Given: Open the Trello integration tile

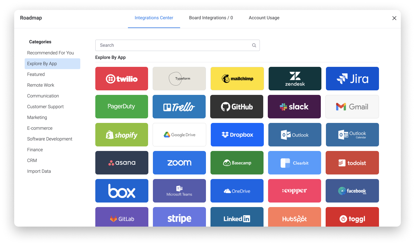Looking at the screenshot, I should (179, 106).
